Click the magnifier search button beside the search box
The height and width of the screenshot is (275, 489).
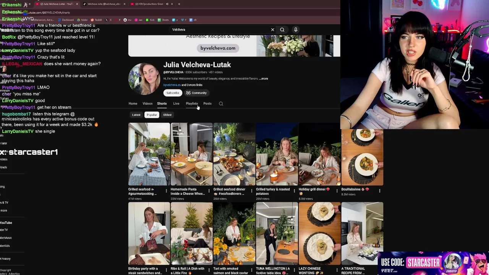[282, 29]
